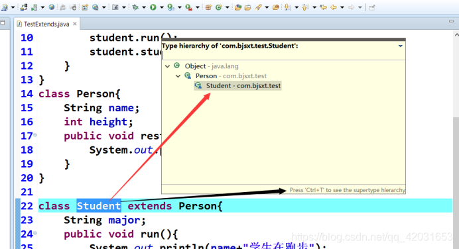This screenshot has width=459, height=249.
Task: Click the 'Press Ctrl+T' supertype hierarchy hint text
Action: [347, 190]
